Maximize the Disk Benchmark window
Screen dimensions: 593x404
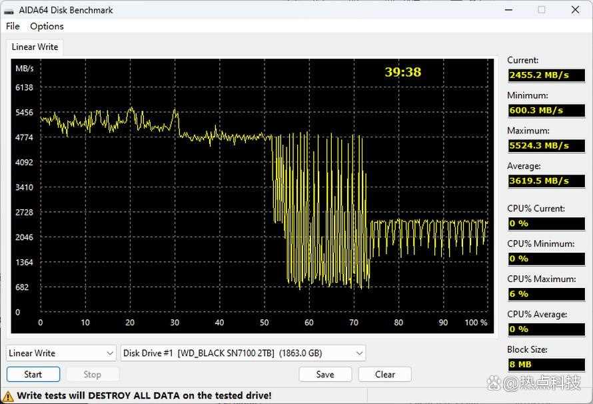click(x=541, y=10)
